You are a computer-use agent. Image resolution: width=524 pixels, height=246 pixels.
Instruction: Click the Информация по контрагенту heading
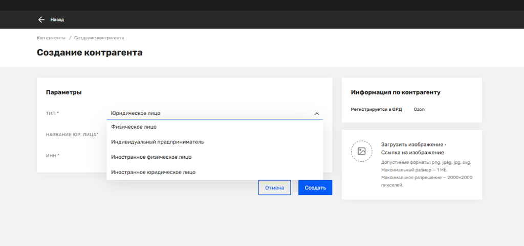tap(396, 93)
